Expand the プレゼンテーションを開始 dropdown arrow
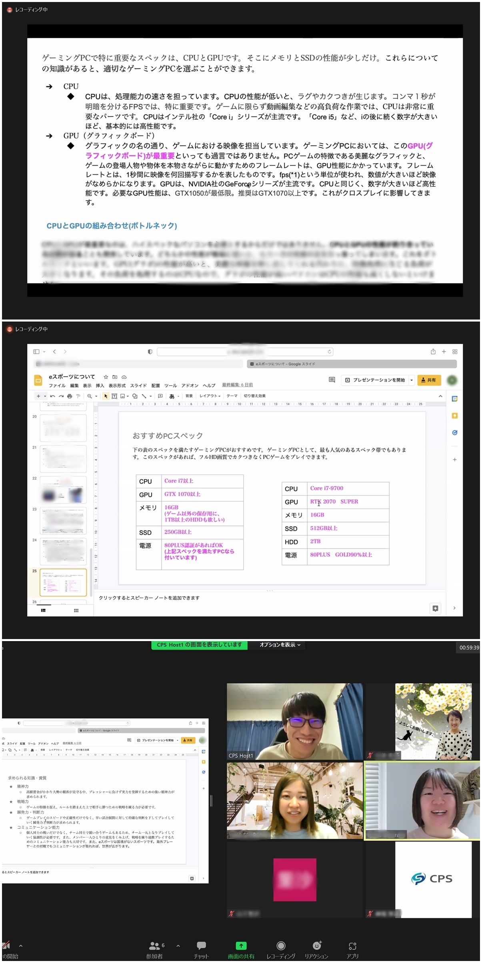Screen dimensions: 482x963 click(x=411, y=380)
